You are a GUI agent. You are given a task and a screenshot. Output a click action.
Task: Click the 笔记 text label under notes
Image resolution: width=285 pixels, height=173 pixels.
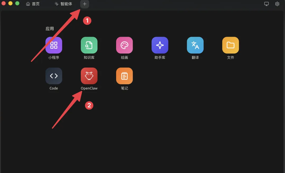[125, 88]
